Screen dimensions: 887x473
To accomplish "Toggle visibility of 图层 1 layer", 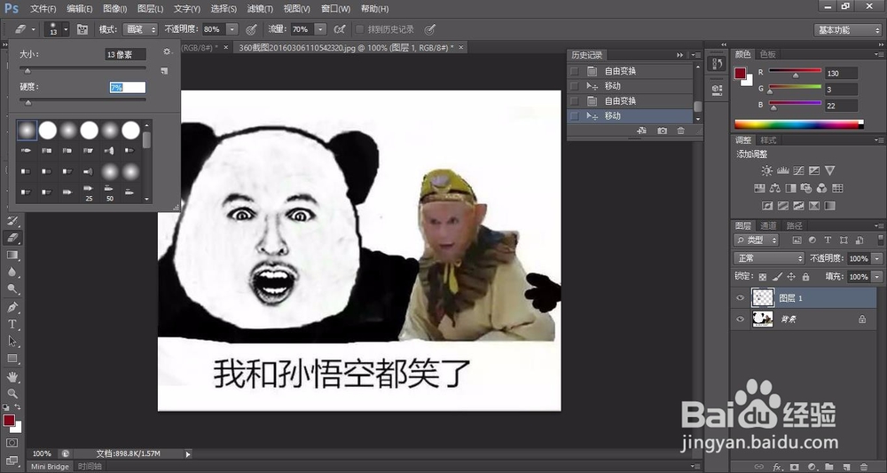I will [740, 297].
